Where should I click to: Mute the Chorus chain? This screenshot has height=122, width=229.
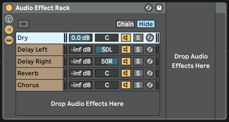click(x=126, y=85)
